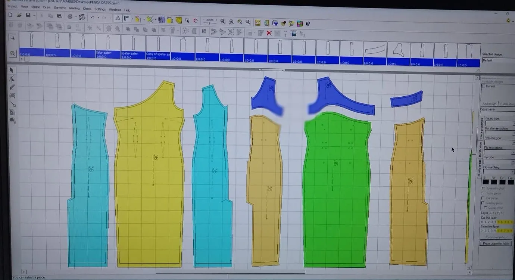Print using the printer icon

click(69, 16)
